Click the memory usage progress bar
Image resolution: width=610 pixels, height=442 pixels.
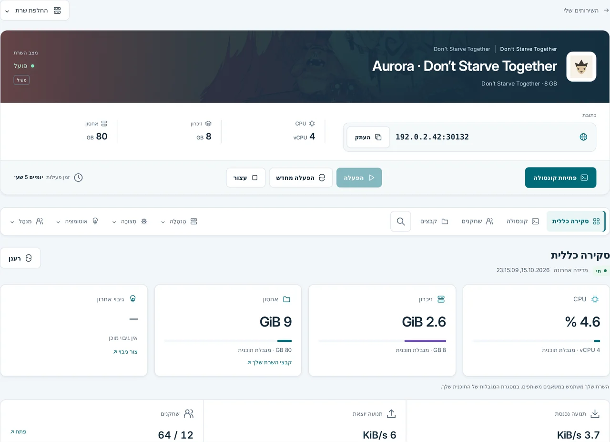coord(382,341)
